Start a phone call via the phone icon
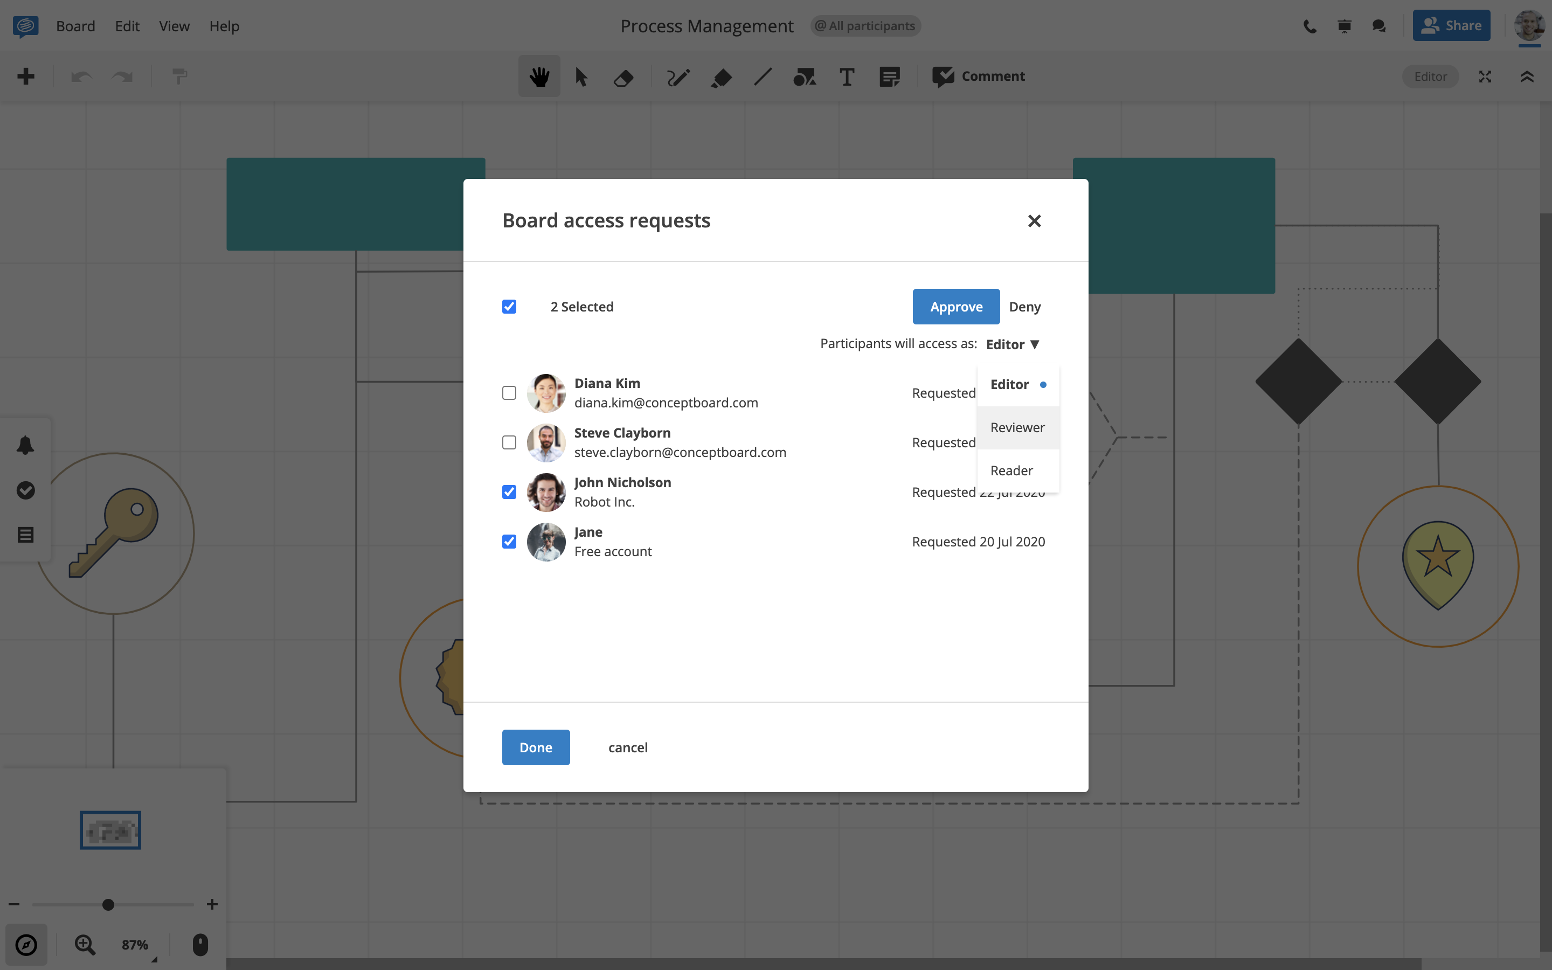 pyautogui.click(x=1310, y=26)
